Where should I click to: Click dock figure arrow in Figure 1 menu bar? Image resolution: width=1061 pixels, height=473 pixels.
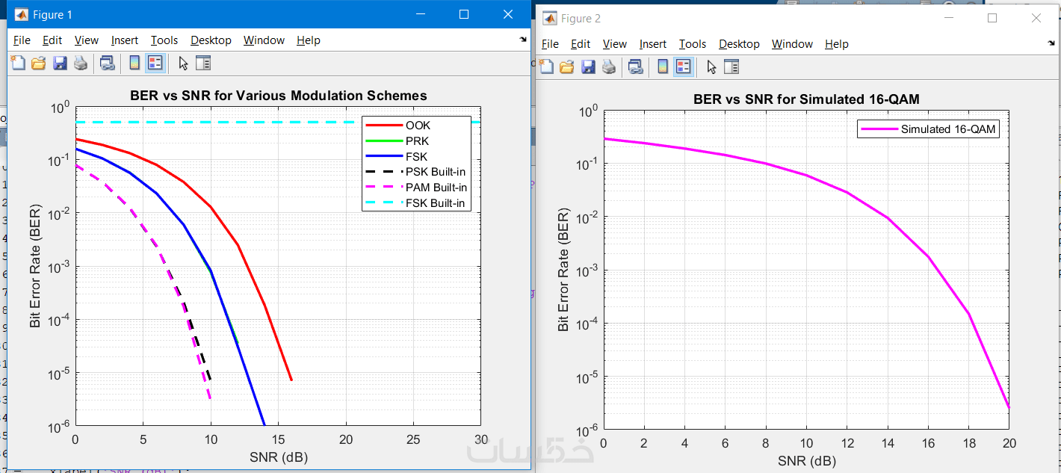(x=523, y=39)
